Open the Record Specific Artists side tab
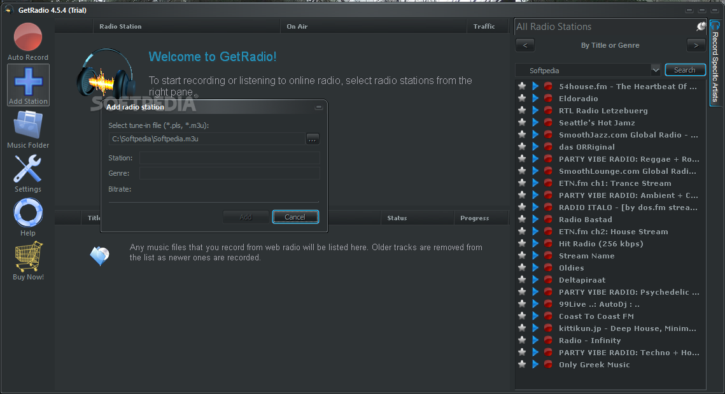 (x=715, y=64)
